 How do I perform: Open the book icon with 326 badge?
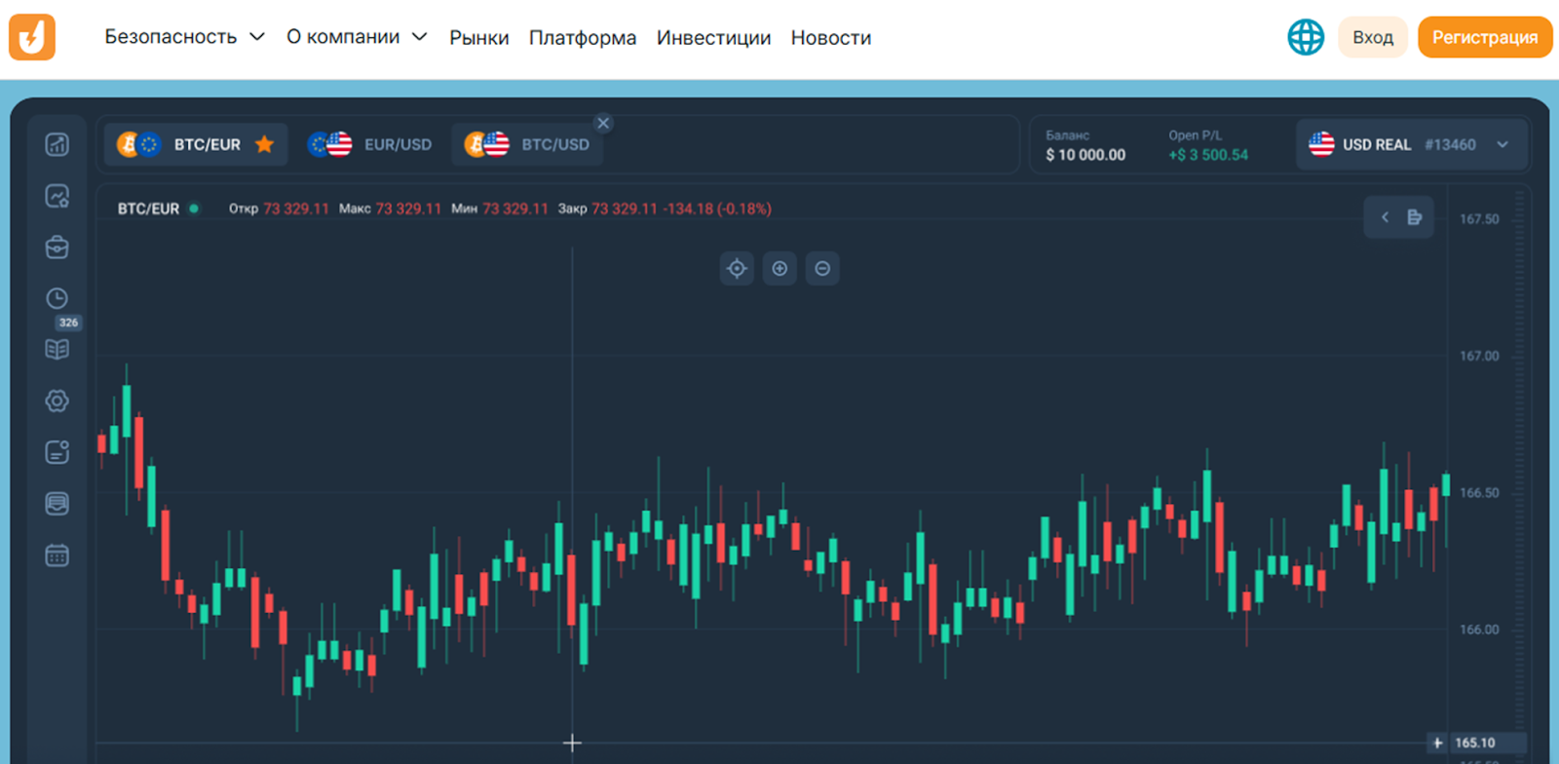tap(57, 348)
